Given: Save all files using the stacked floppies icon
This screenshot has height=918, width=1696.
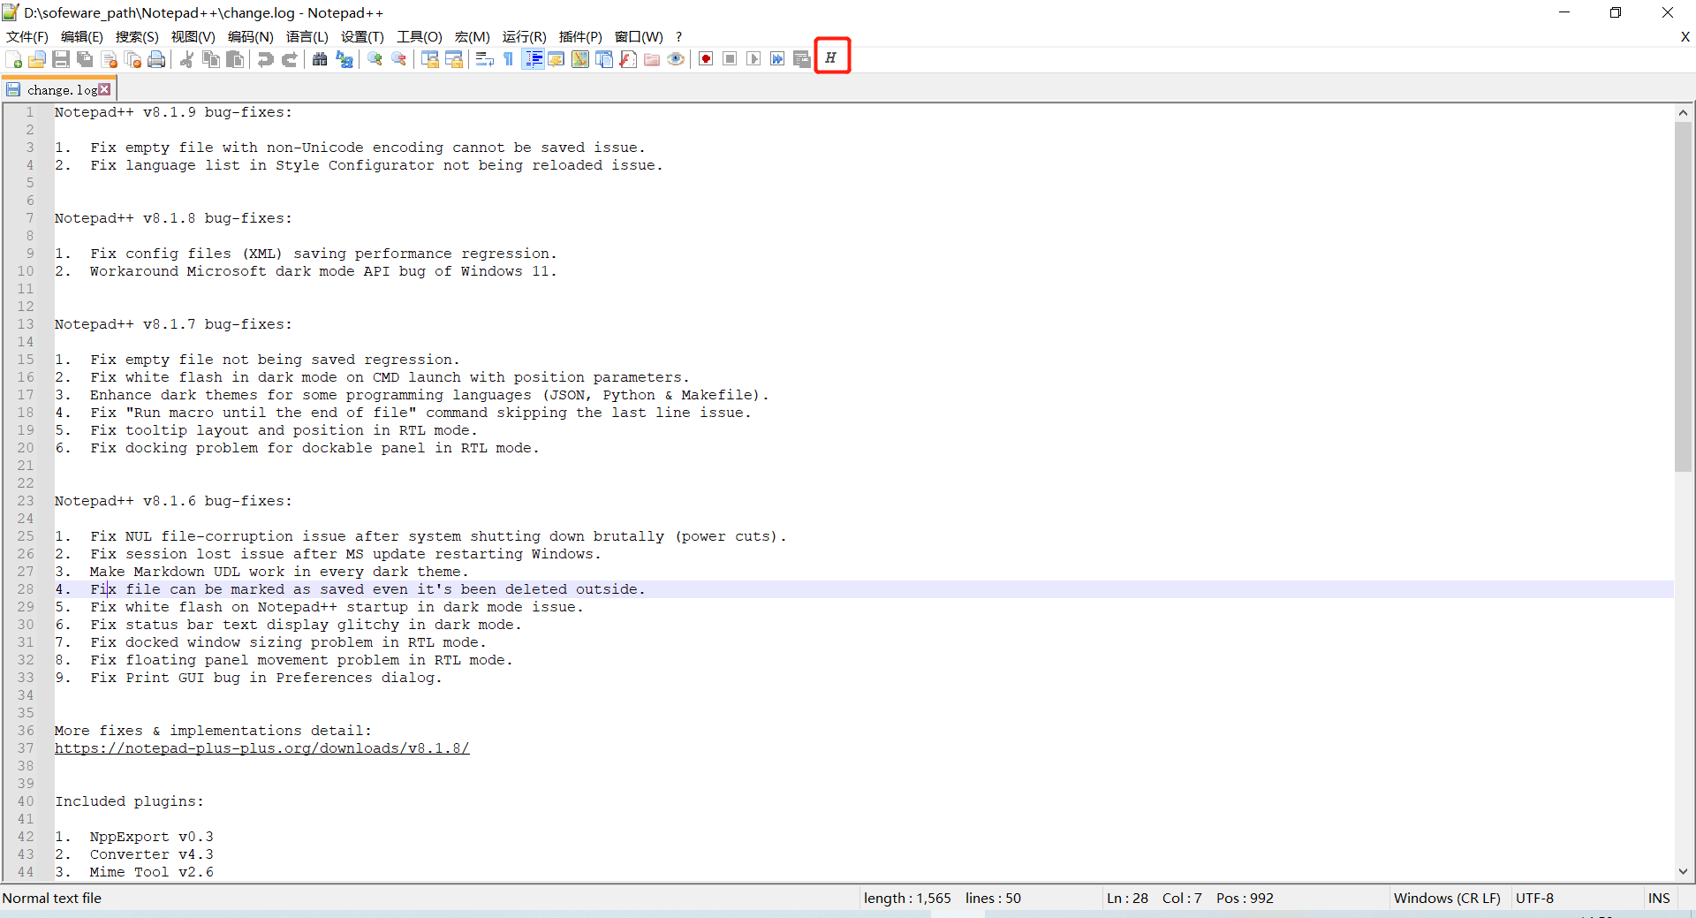Looking at the screenshot, I should pyautogui.click(x=85, y=59).
